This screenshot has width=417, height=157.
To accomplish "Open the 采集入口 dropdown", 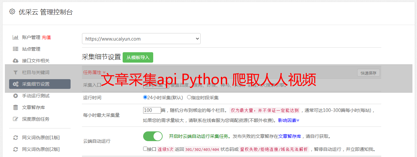I will point(156,85).
